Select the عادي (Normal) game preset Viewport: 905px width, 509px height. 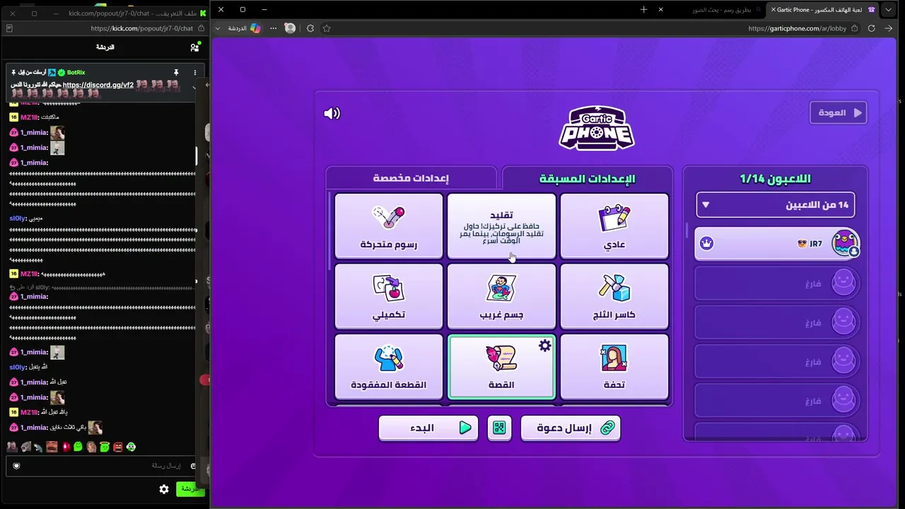[x=614, y=226]
